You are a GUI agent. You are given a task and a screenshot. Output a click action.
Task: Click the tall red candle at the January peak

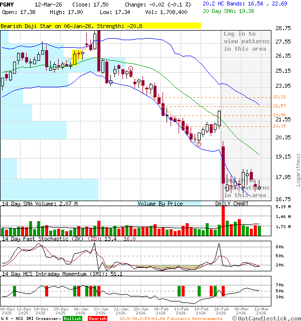(x=98, y=49)
